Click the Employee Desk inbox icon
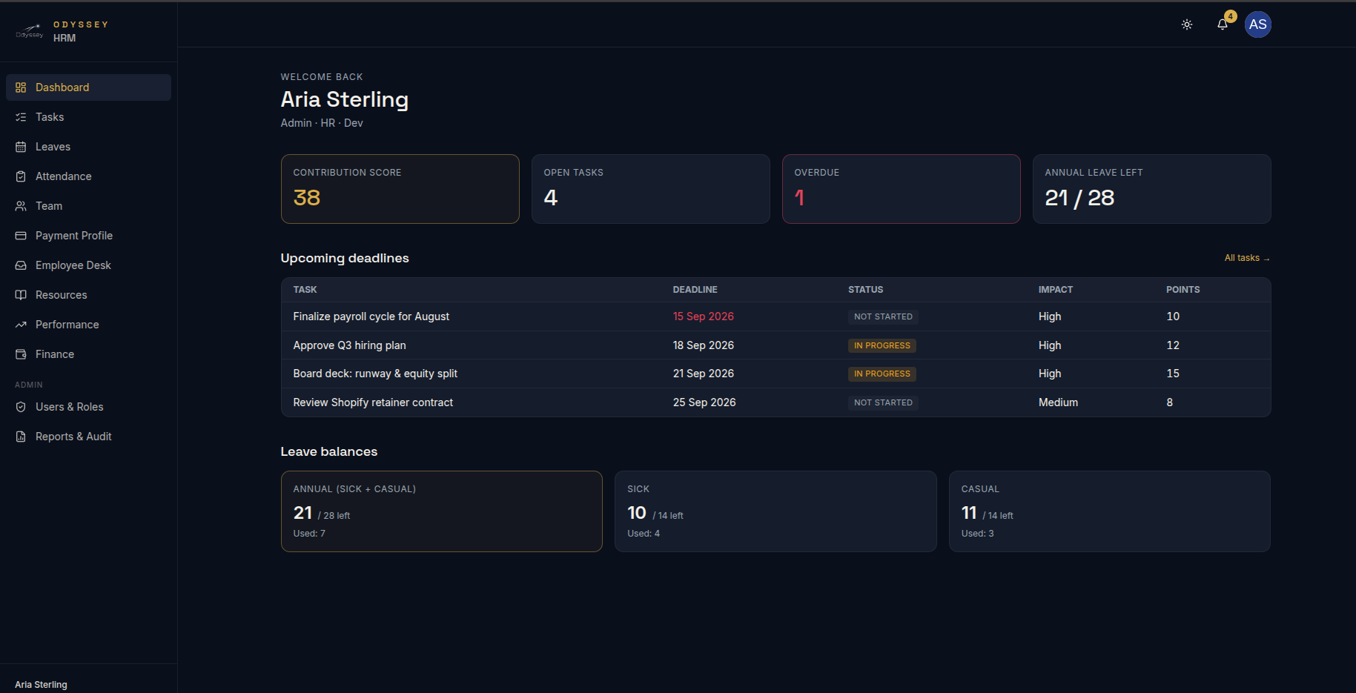Screen dimensions: 1356x693 coord(21,265)
